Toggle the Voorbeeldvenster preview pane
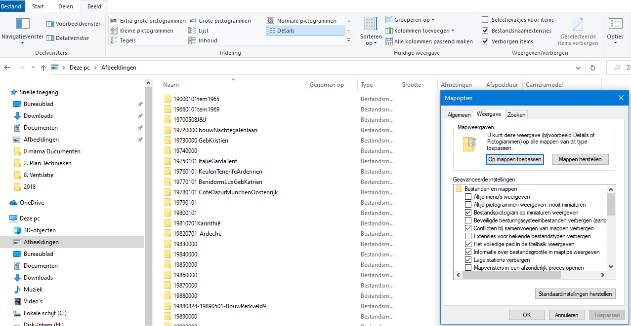631x326 pixels. point(73,24)
